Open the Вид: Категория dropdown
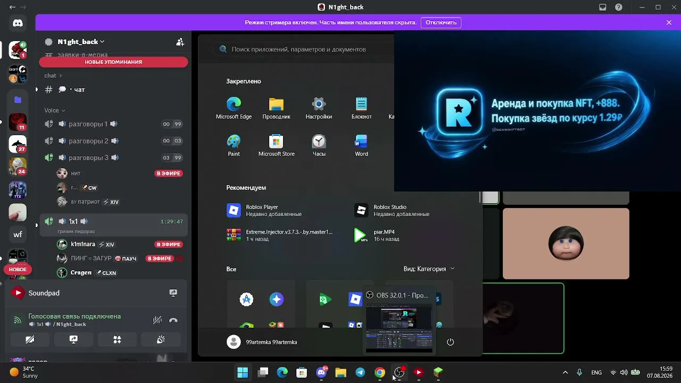This screenshot has width=681, height=383. (429, 269)
